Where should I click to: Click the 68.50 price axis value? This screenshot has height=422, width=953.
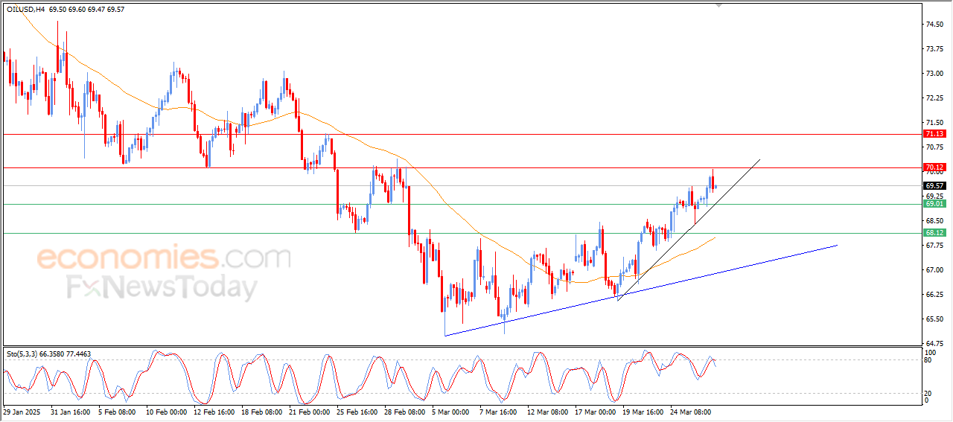pyautogui.click(x=935, y=221)
